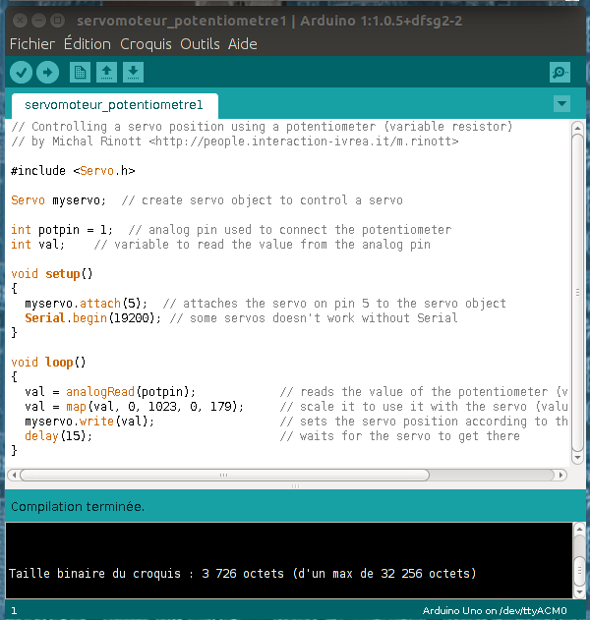This screenshot has width=590, height=620.
Task: Create a new sketch with the New icon
Action: click(x=80, y=72)
